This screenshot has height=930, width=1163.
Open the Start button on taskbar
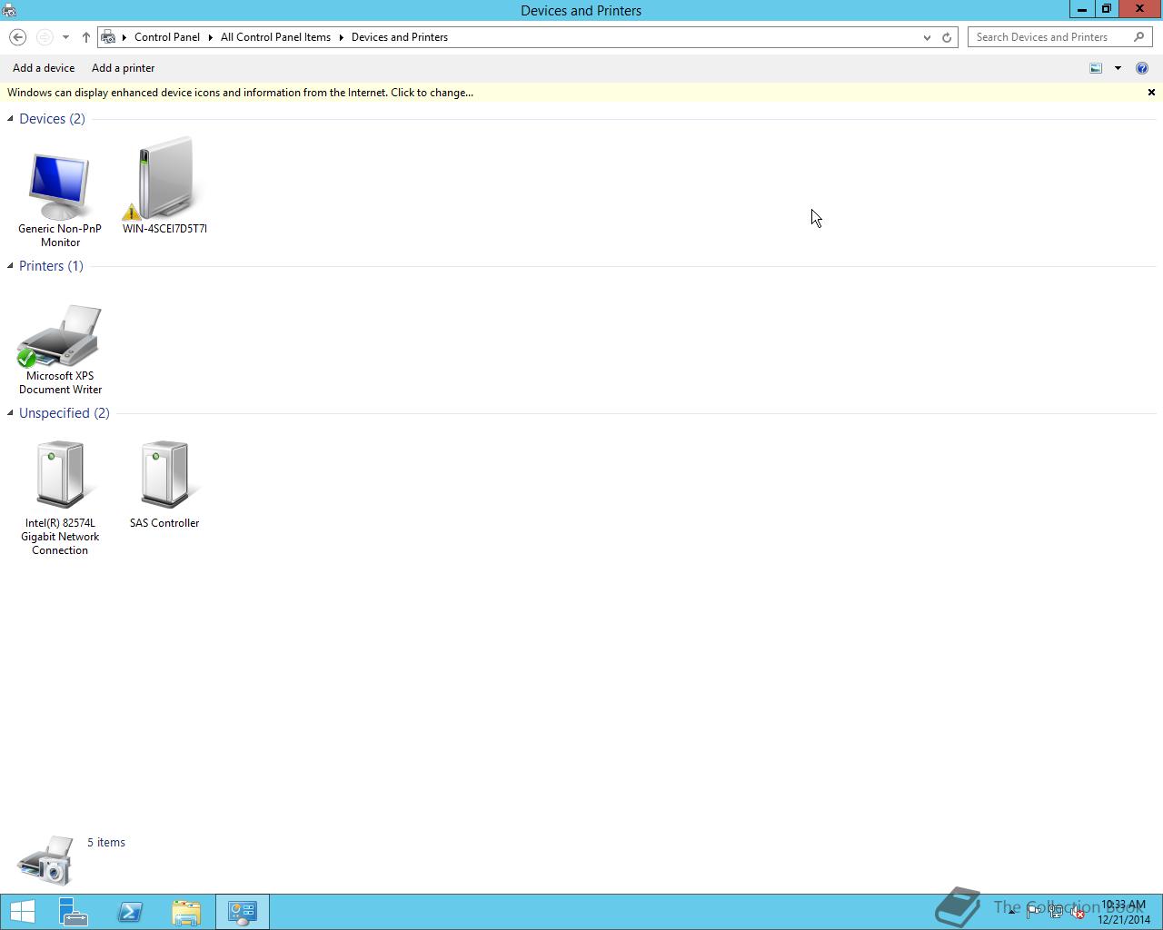point(22,912)
